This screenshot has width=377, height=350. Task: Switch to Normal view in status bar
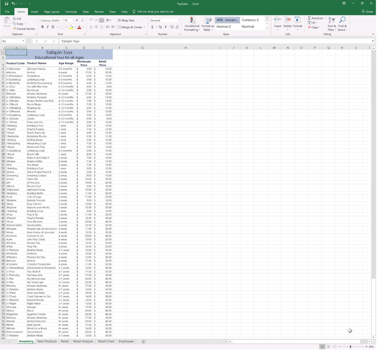322,347
